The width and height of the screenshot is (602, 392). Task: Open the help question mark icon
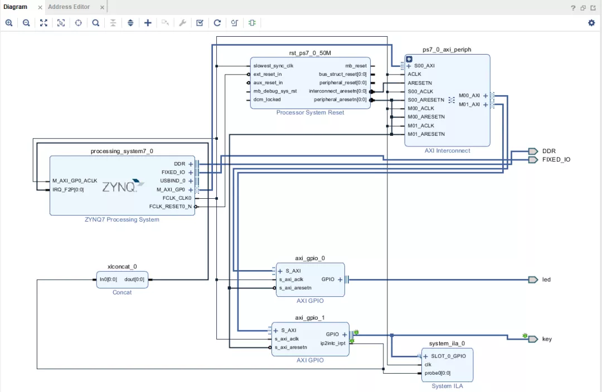coord(573,8)
